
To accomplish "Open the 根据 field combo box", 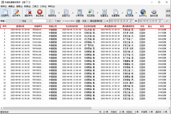I will point(14,21).
